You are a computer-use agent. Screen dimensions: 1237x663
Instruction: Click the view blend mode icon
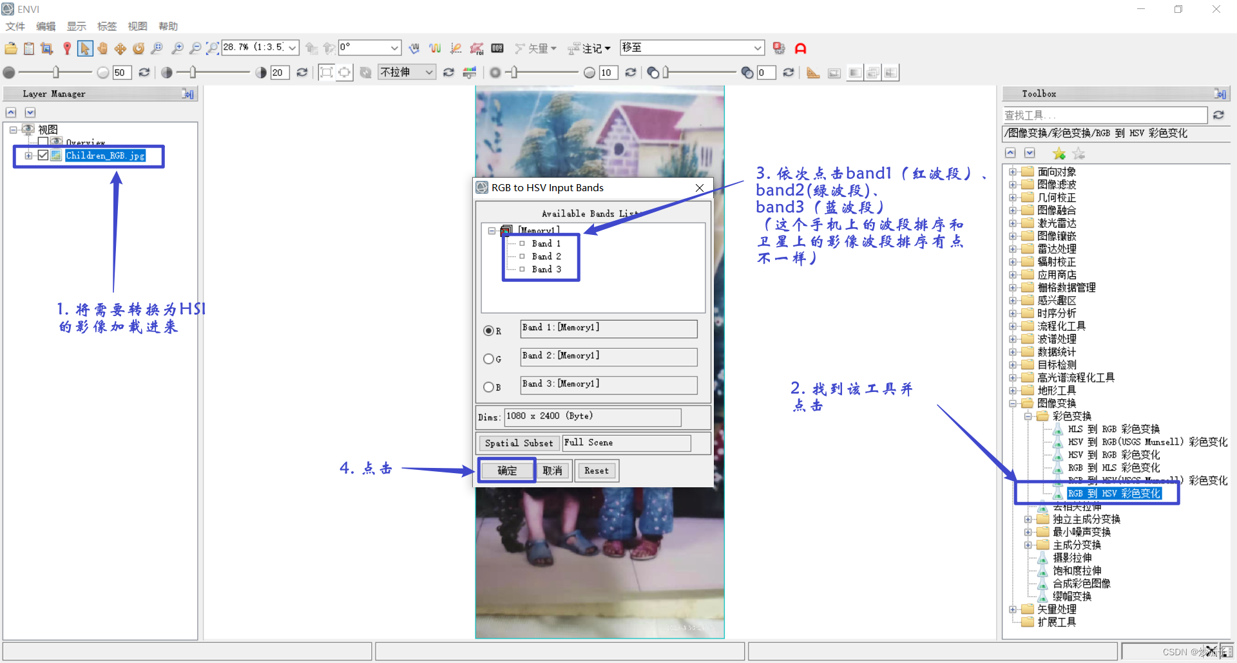[855, 73]
